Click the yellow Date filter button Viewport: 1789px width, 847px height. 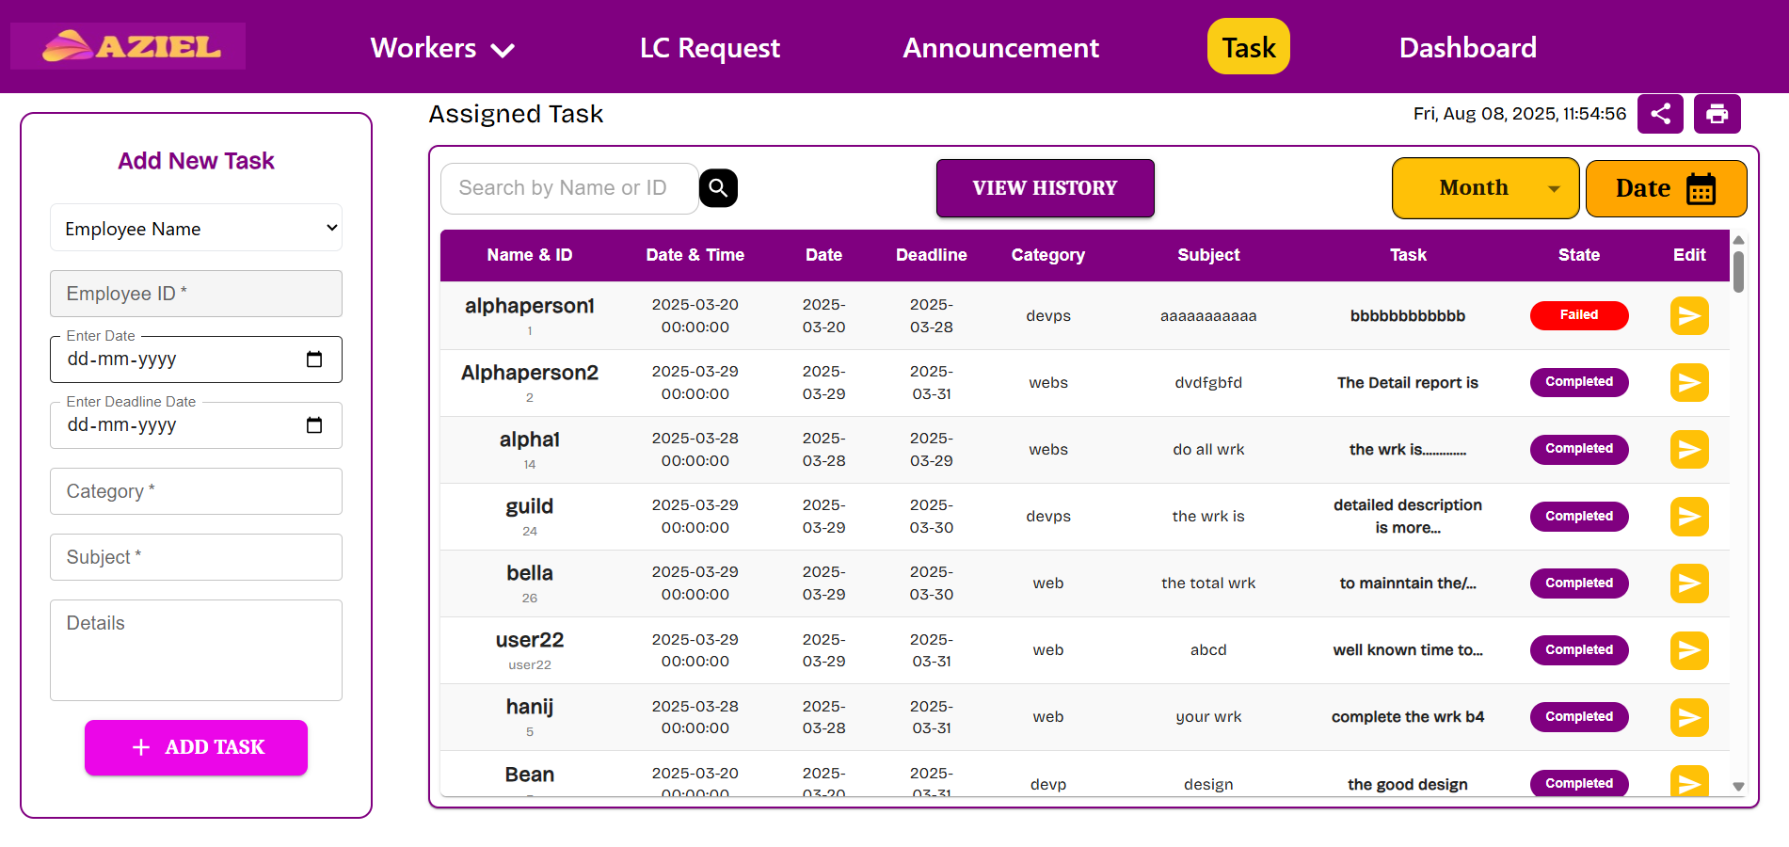tap(1665, 188)
